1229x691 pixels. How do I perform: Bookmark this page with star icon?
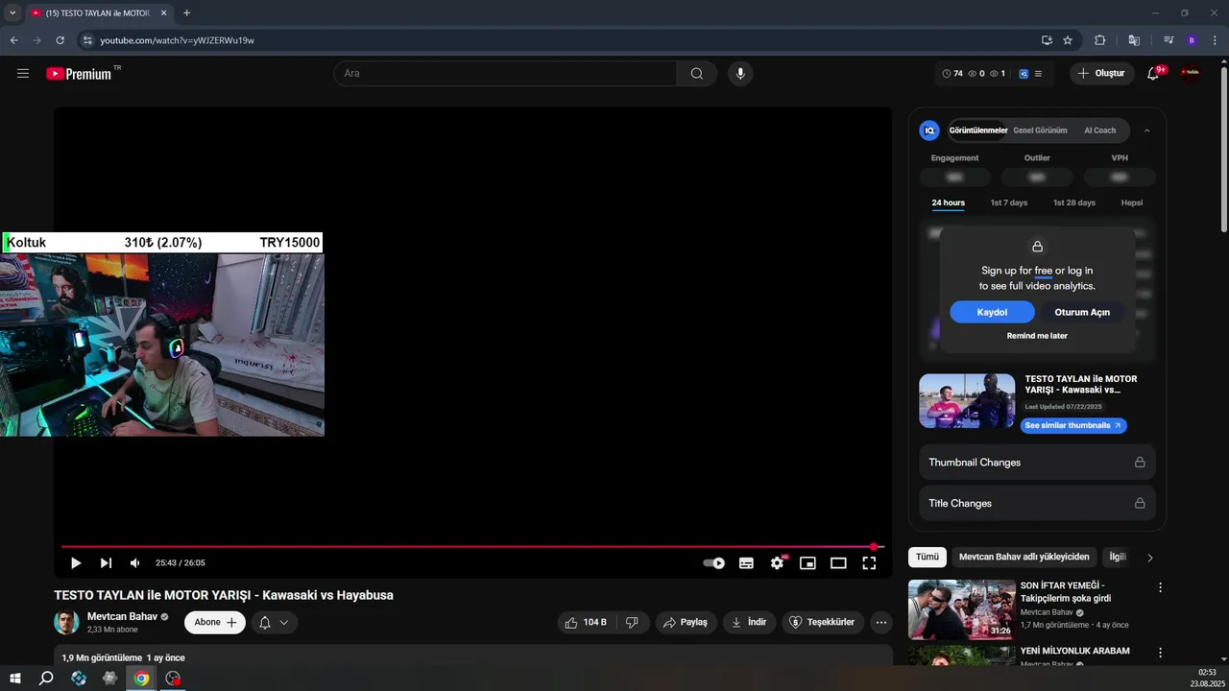tap(1068, 40)
